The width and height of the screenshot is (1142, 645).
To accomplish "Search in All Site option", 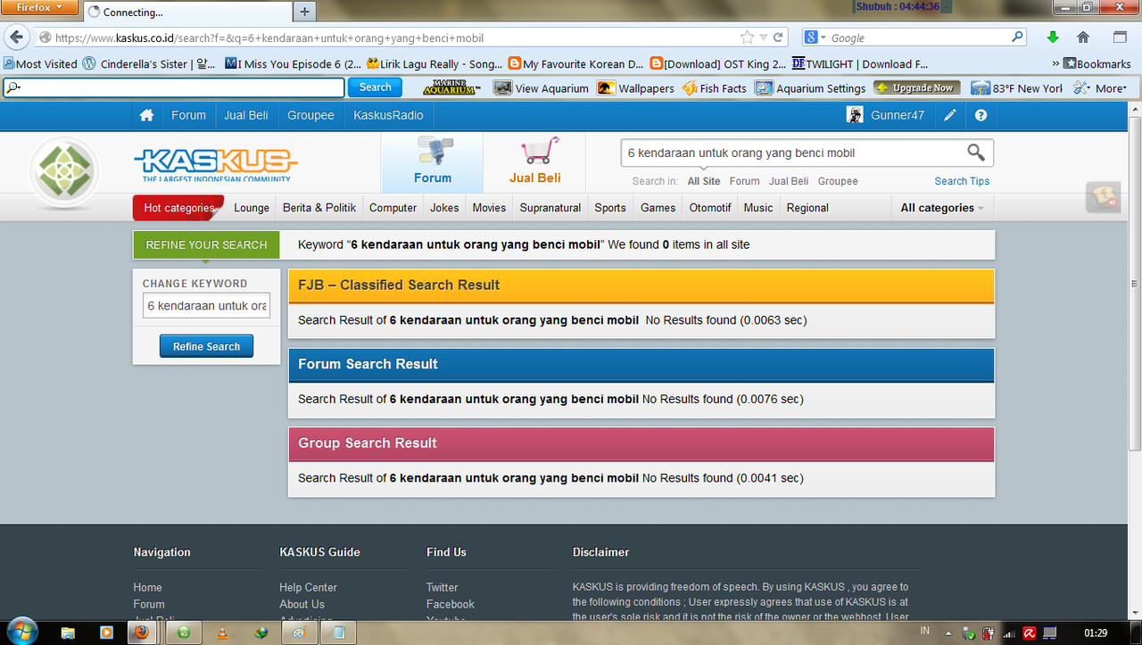I will click(x=704, y=181).
